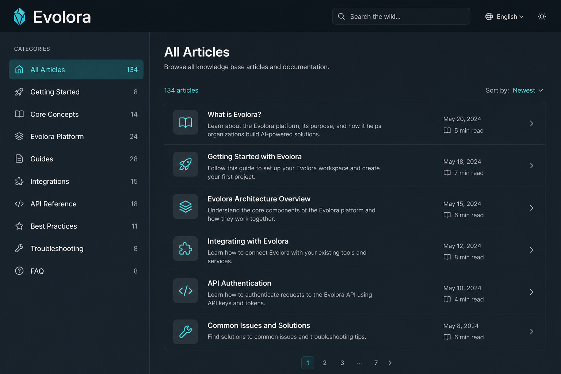Image resolution: width=561 pixels, height=374 pixels.
Task: Open Core Concepts category
Action: pyautogui.click(x=76, y=114)
